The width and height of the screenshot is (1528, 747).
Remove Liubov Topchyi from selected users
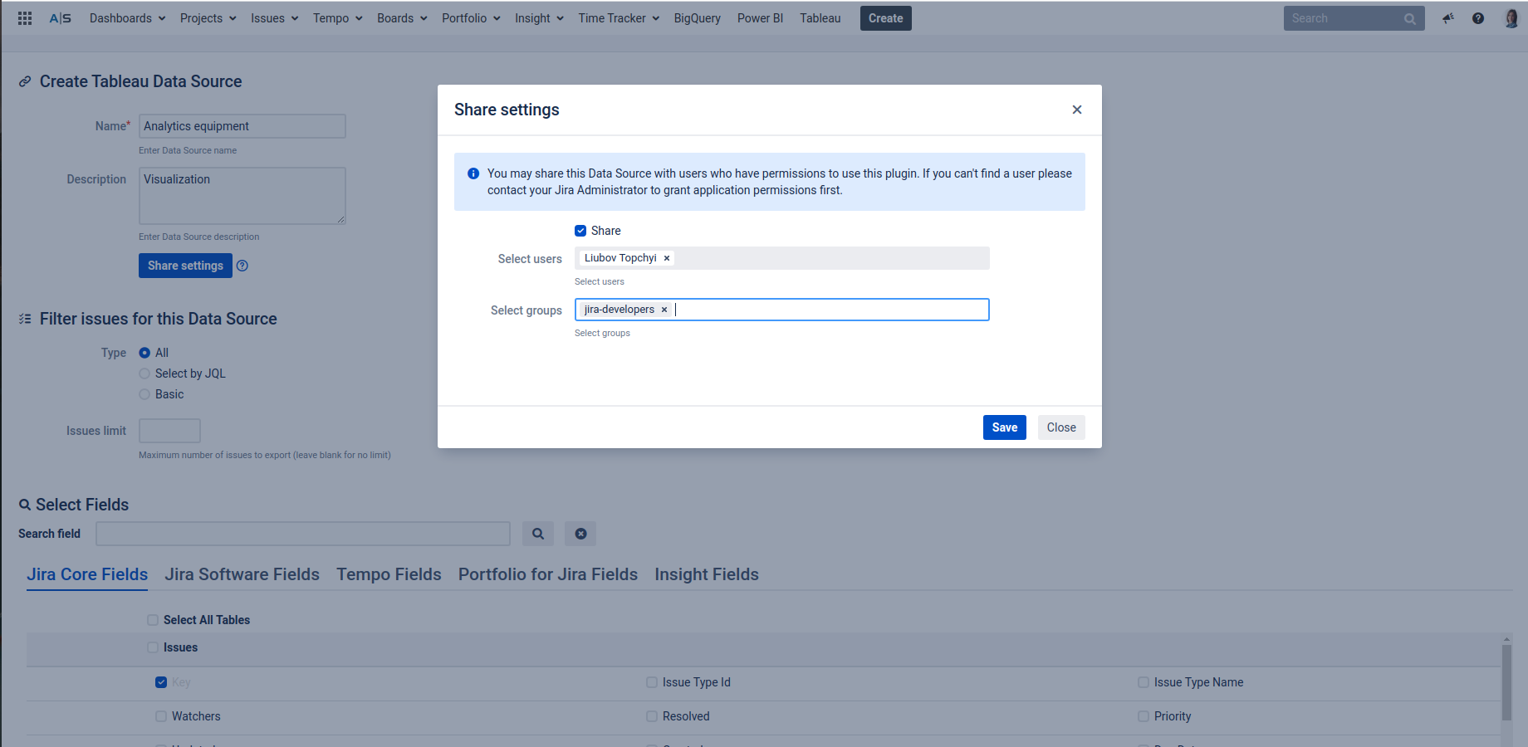pos(667,258)
